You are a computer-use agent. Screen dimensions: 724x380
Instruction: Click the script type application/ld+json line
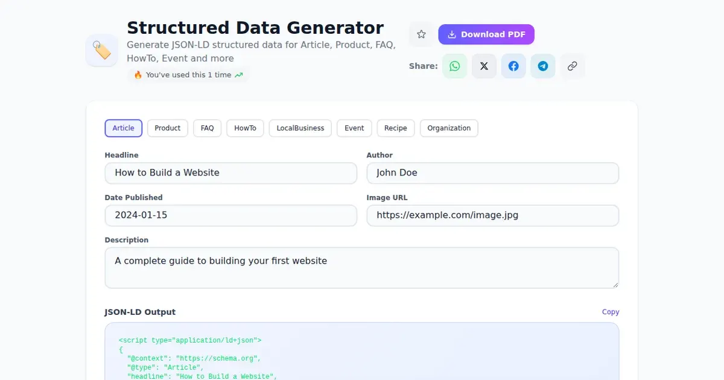click(x=190, y=340)
